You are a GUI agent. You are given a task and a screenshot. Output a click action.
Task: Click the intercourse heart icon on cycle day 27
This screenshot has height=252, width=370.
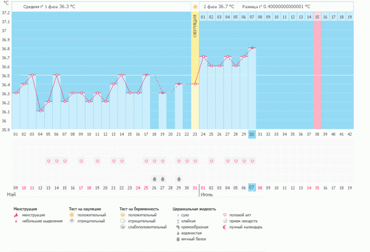pyautogui.click(x=228, y=161)
